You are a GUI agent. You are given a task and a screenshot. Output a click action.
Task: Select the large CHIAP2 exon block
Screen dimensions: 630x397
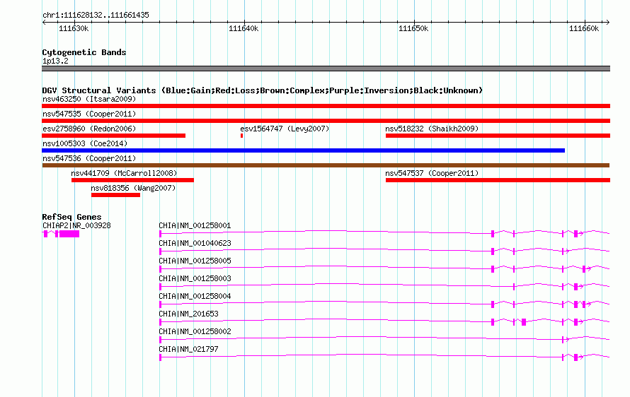click(x=69, y=234)
